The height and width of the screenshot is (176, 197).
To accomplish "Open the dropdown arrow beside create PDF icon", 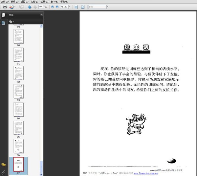I will (x=15, y=7).
